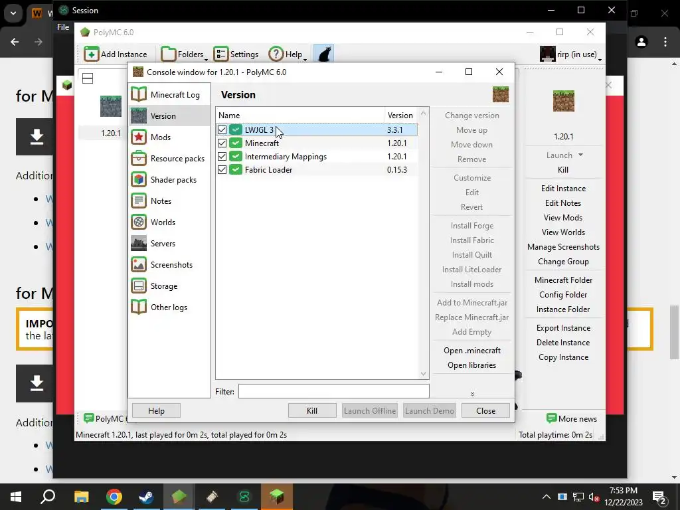Image resolution: width=680 pixels, height=510 pixels.
Task: Open the notification center icon in the taskbar
Action: [659, 497]
